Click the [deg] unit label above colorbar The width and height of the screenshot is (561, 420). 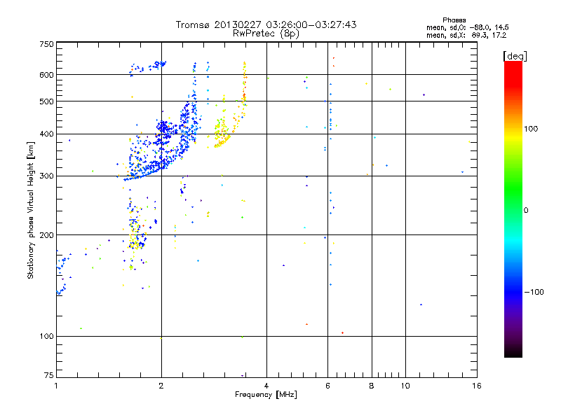[x=515, y=55]
